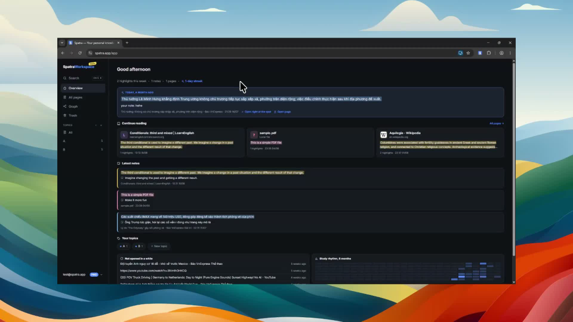Select topic B in the sidebar
This screenshot has width=573, height=322.
83,150
